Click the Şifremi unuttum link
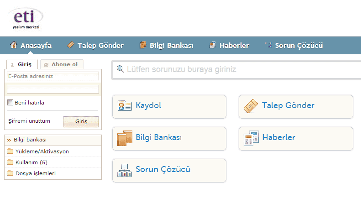The width and height of the screenshot is (361, 198). click(x=29, y=121)
